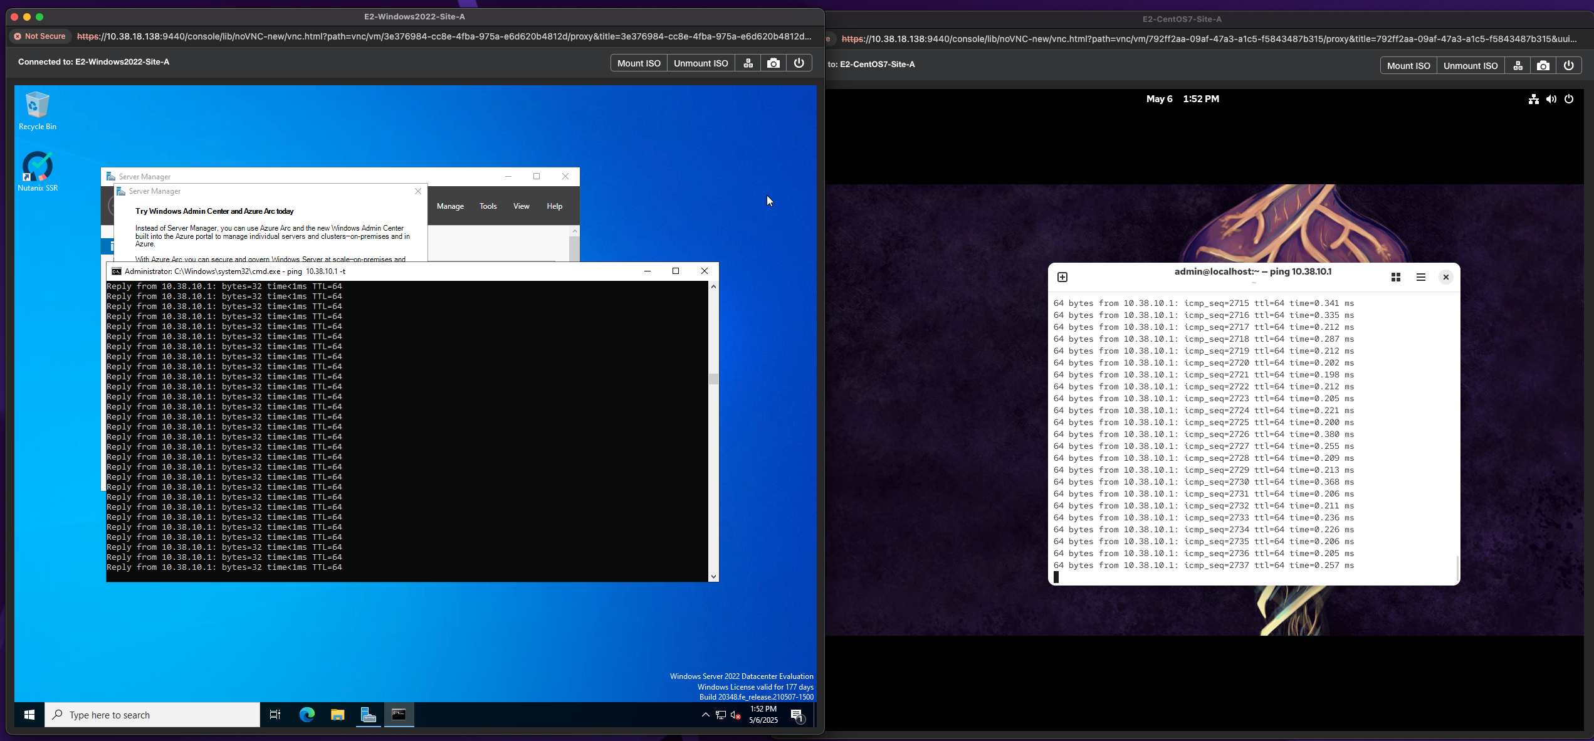Send Ctrl-Alt-Del icon in Windows2022 console

click(x=748, y=63)
